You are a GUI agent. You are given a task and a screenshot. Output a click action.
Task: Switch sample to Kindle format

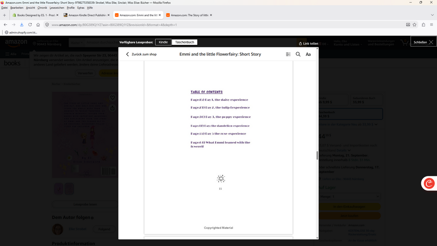163,42
